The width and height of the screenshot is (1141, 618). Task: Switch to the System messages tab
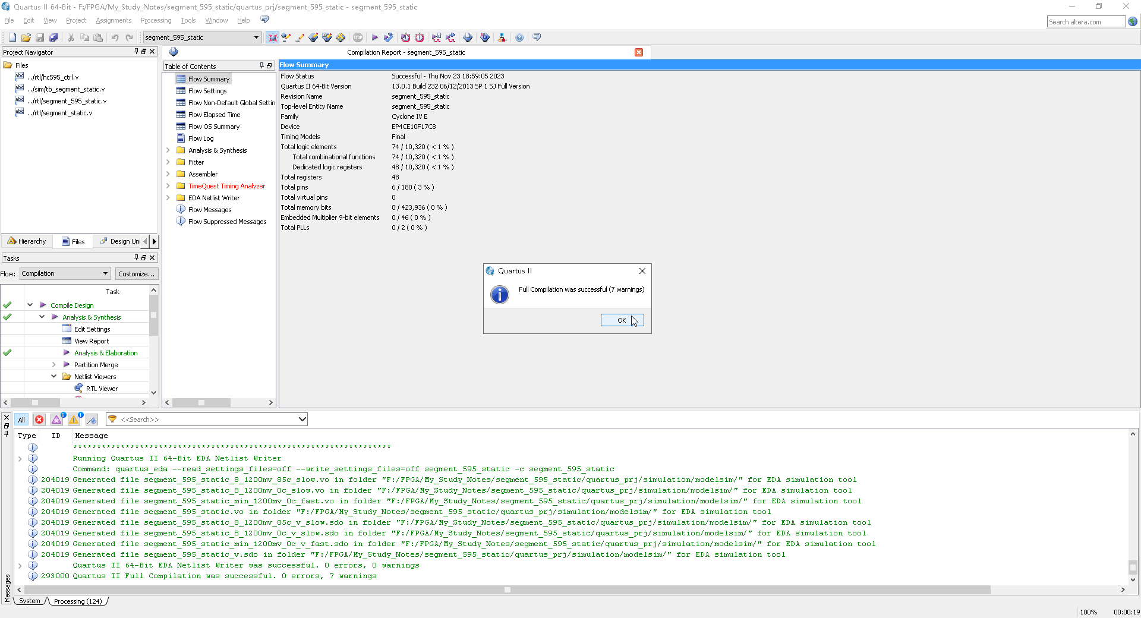tap(30, 601)
